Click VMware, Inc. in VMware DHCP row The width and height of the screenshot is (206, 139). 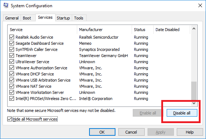(x=91, y=74)
